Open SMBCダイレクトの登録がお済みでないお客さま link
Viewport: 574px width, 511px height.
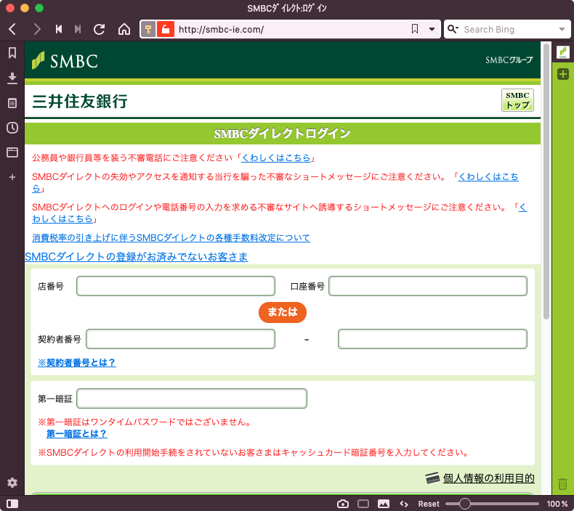136,257
